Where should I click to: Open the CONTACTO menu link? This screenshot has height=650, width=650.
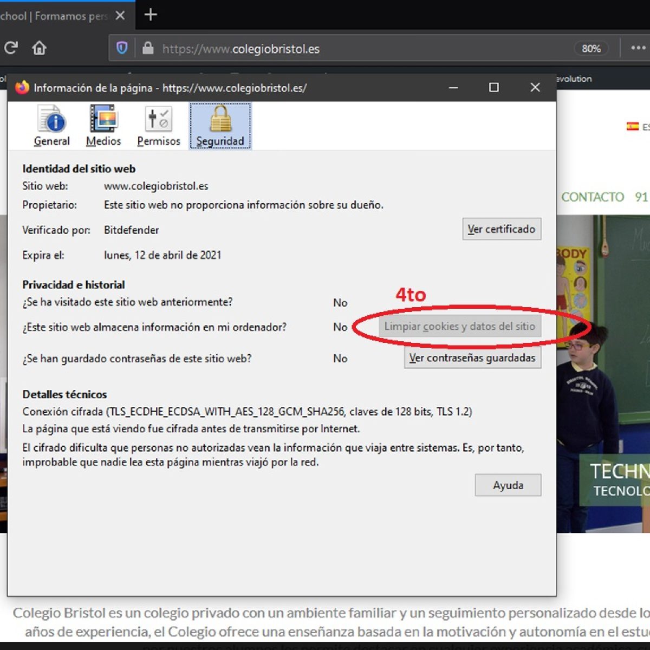click(x=593, y=197)
